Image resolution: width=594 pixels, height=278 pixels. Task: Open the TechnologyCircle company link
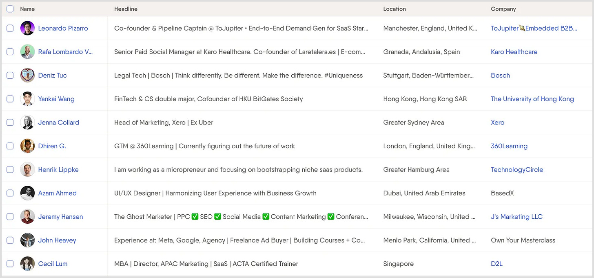click(517, 169)
